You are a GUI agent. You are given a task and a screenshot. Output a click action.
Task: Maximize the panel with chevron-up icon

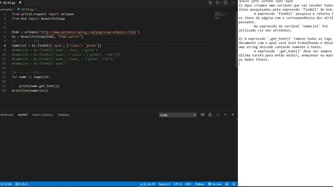[x=225, y=115]
